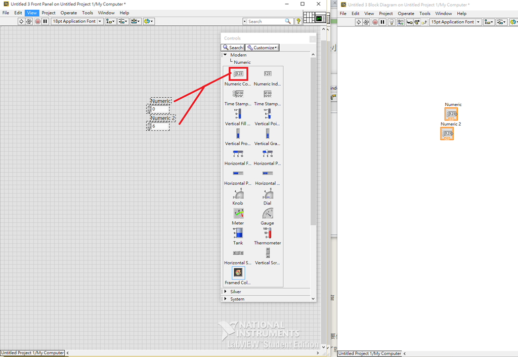Open Edit menu in Front Panel window
Viewport: 518px width, 357px height.
point(18,13)
